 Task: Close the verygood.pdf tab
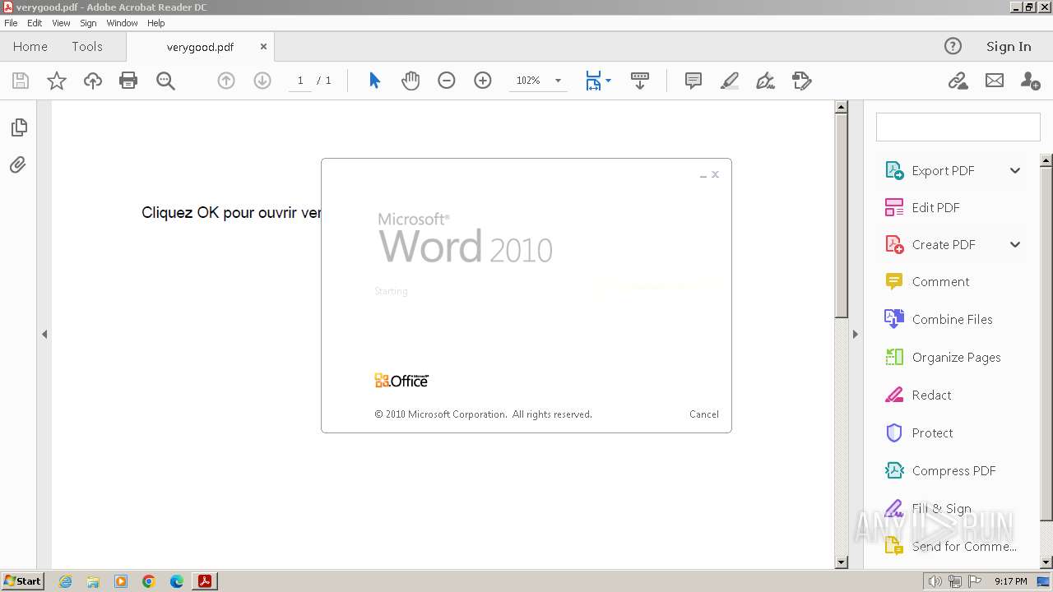pyautogui.click(x=263, y=47)
